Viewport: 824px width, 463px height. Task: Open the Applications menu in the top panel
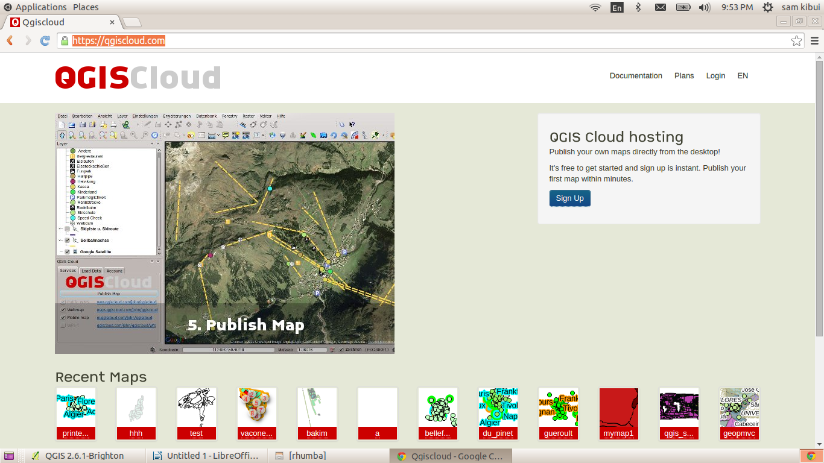(41, 7)
